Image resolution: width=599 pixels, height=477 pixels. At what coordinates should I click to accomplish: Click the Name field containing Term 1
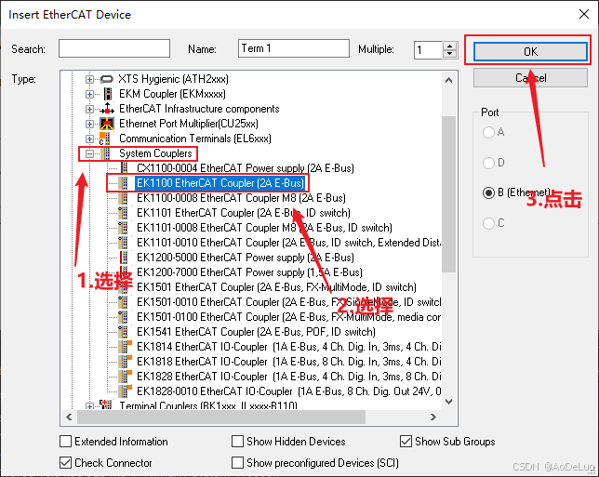pos(293,48)
